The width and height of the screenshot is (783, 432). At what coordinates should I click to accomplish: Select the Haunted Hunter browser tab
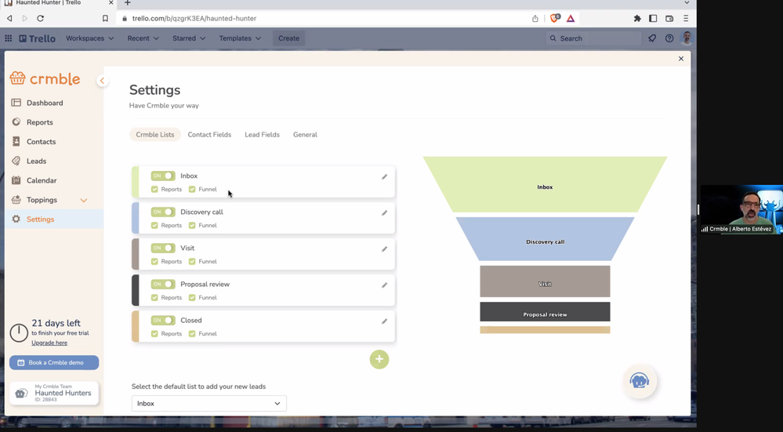coord(59,3)
